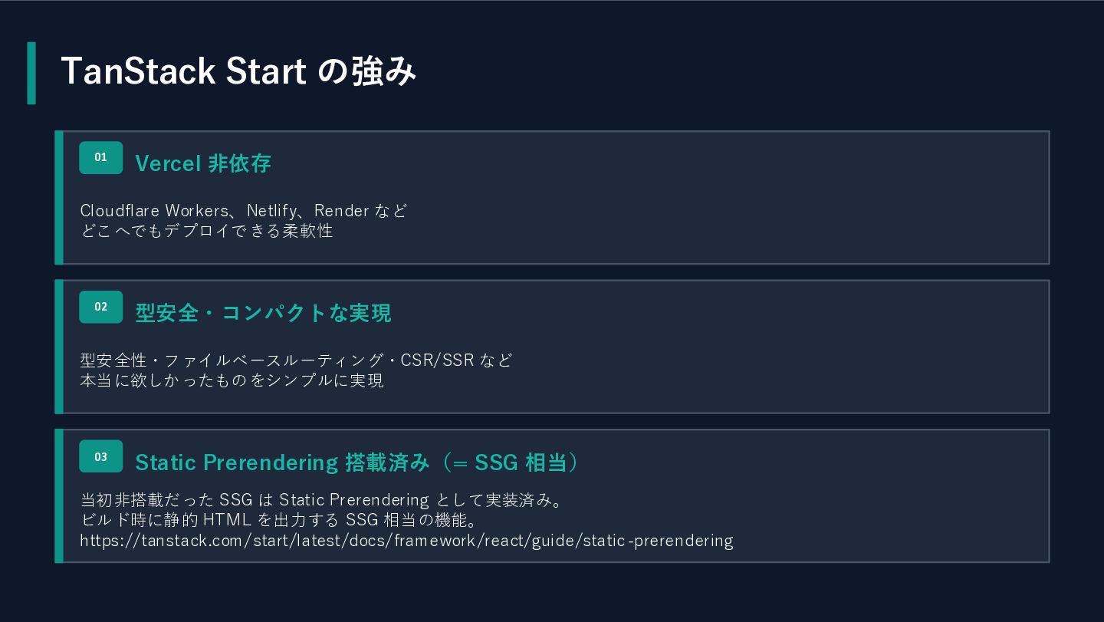Click the 03 number badge
The width and height of the screenshot is (1104, 622).
click(100, 457)
